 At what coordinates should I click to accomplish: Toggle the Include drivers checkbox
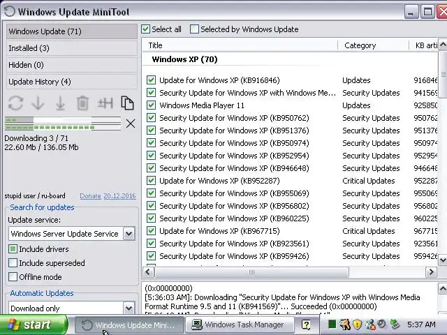pyautogui.click(x=13, y=249)
